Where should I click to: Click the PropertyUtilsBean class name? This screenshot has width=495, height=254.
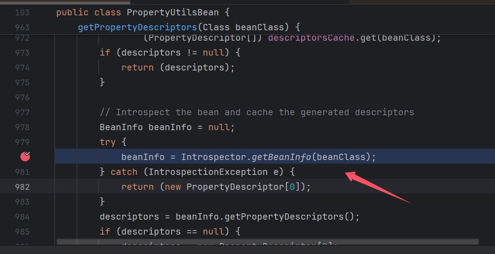173,13
